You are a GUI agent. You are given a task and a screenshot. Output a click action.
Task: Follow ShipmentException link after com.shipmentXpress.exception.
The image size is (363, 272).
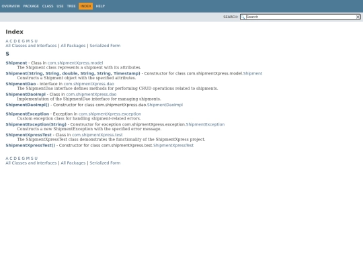pyautogui.click(x=205, y=124)
